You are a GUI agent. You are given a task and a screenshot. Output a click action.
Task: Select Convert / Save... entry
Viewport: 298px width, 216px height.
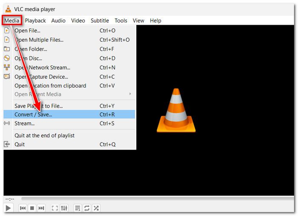tap(69, 114)
